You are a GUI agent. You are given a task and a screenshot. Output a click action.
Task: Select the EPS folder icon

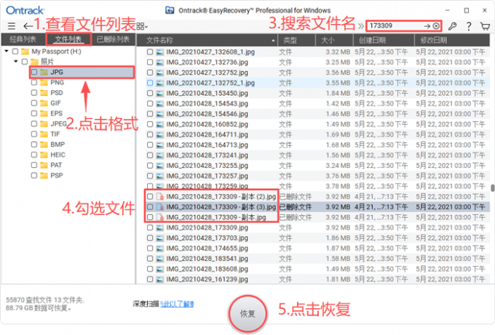[x=44, y=113]
